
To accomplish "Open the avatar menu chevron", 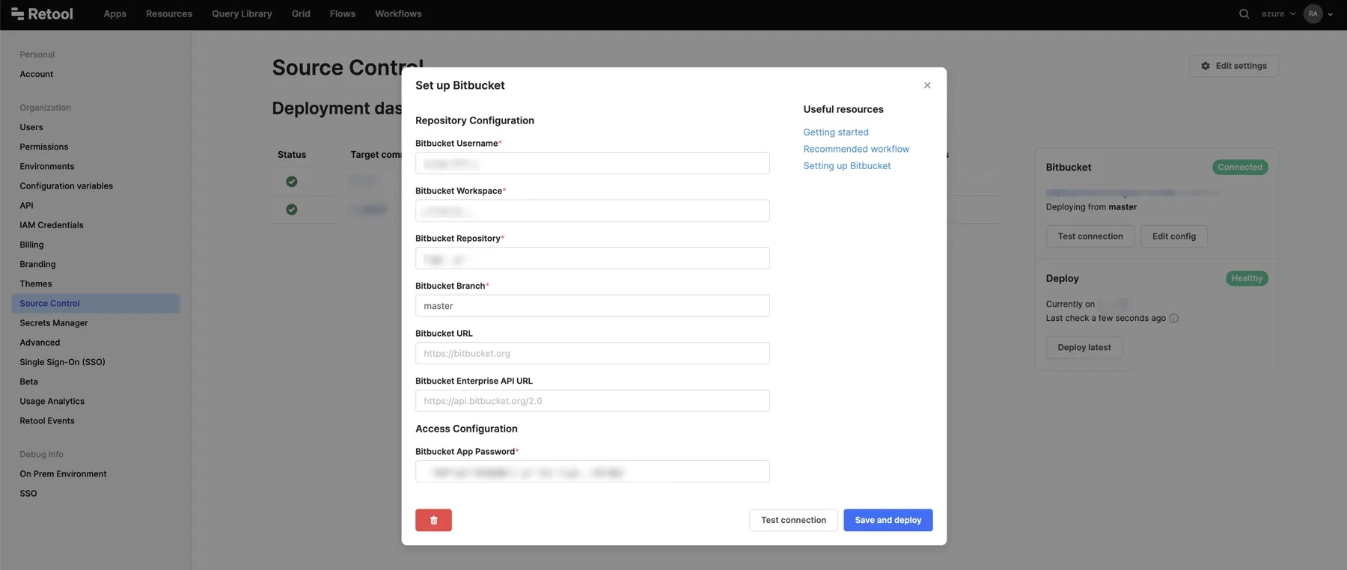I will [x=1330, y=14].
